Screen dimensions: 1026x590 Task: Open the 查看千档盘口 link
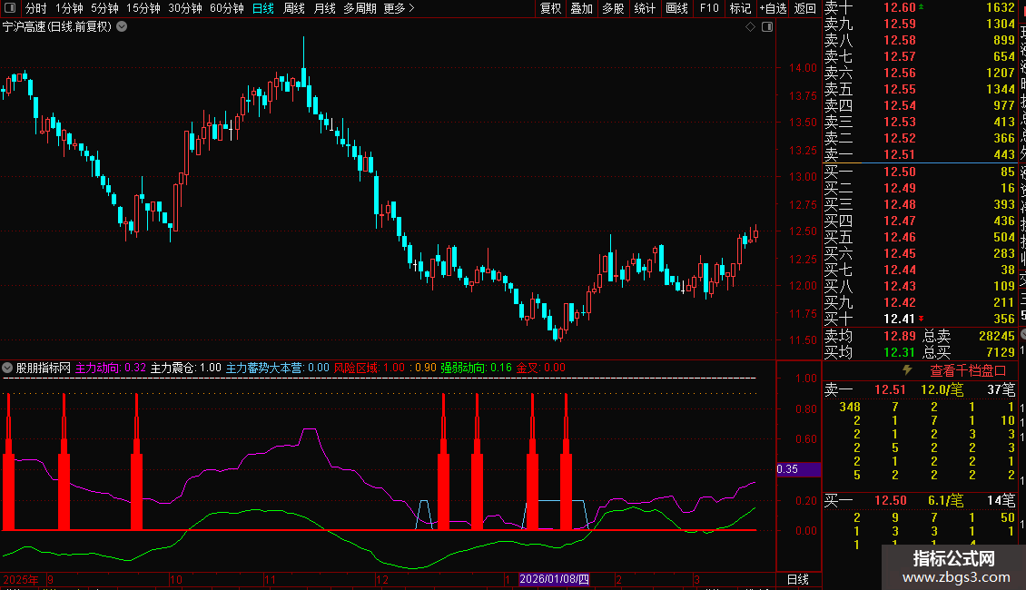968,370
